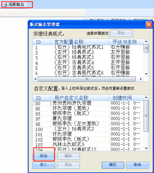Click the 选版输出 printer icon
Screen dimensions: 154x173
click(x=5, y=5)
